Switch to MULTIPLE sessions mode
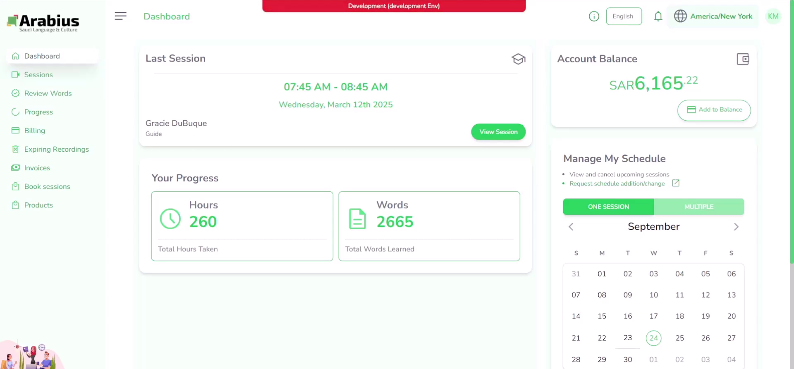Viewport: 794px width, 369px height. (698, 207)
